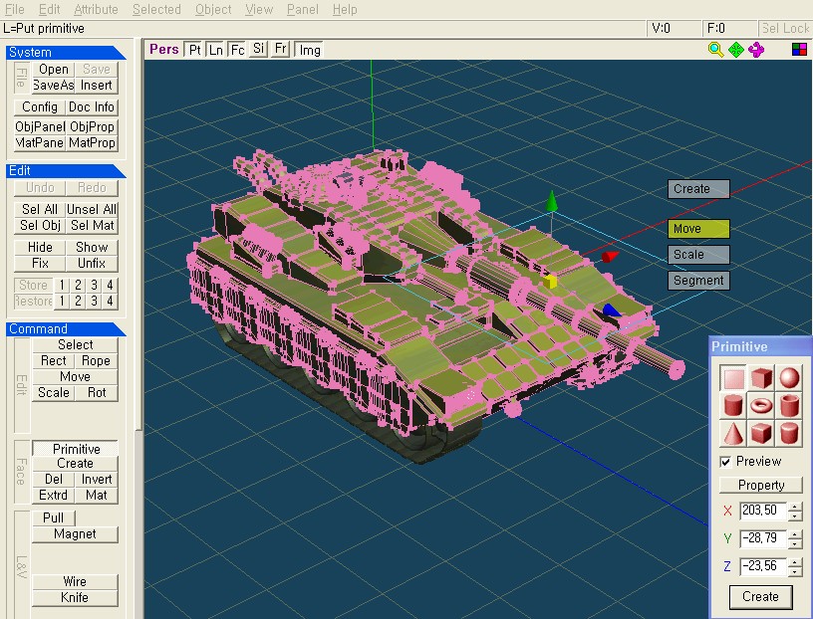This screenshot has width=813, height=619.
Task: Open the File menu
Action: (x=15, y=9)
